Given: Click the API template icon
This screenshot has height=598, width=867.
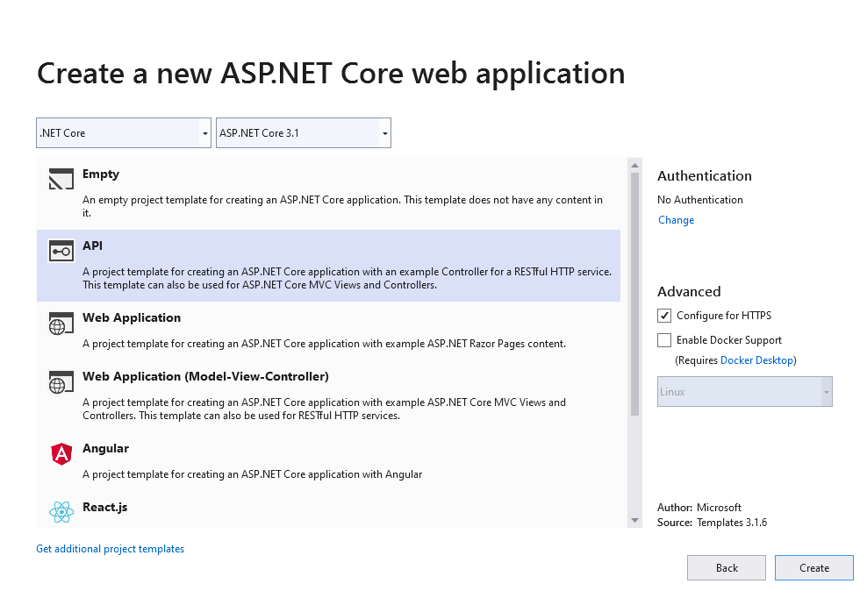Looking at the screenshot, I should (61, 251).
